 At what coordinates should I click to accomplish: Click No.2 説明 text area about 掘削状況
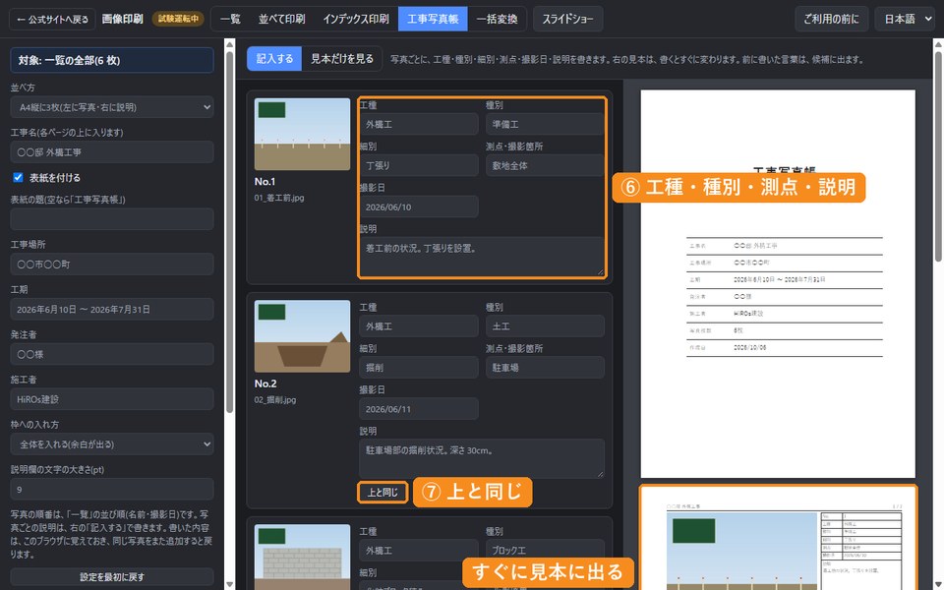pyautogui.click(x=482, y=459)
